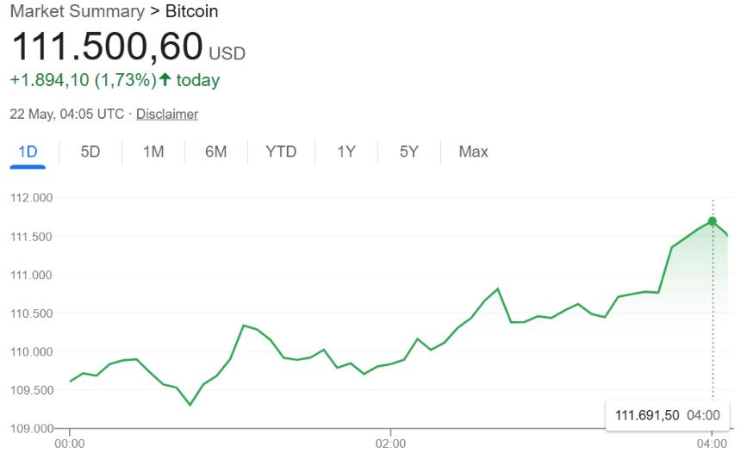Select the YTD tab
This screenshot has width=741, height=459.
(281, 152)
